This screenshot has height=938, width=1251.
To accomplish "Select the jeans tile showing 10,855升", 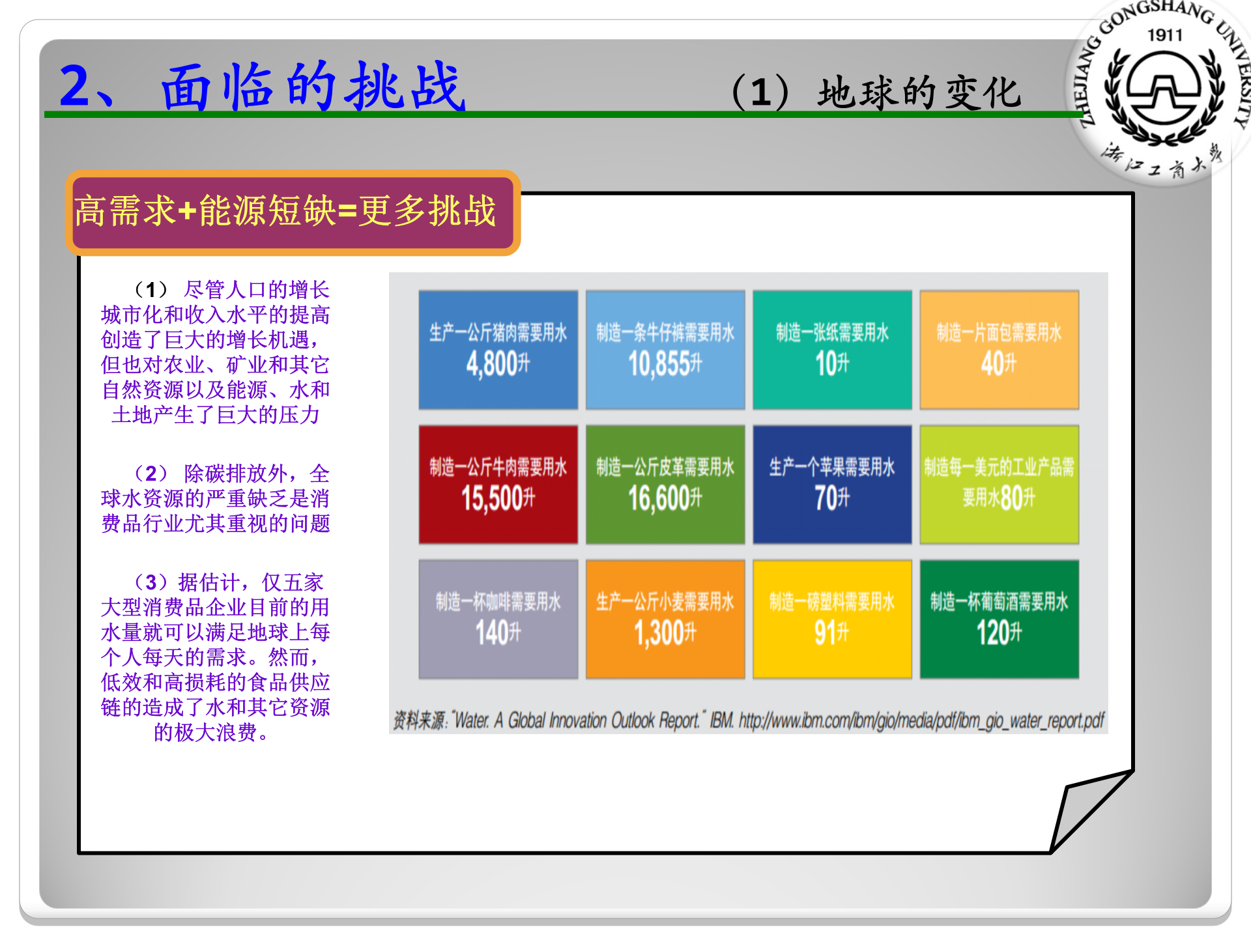I will click(x=665, y=350).
